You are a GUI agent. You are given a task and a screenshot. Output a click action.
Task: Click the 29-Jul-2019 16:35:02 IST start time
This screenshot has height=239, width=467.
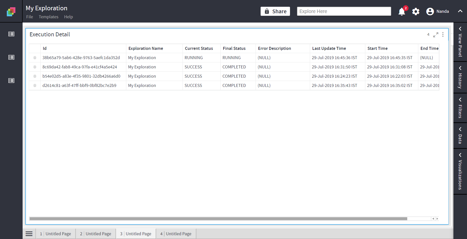pos(390,85)
